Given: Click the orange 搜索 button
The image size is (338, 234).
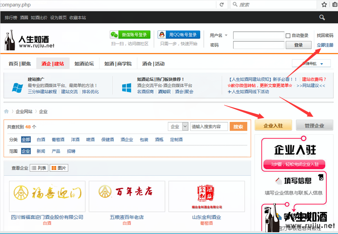Looking at the screenshot, I should pyautogui.click(x=238, y=127).
